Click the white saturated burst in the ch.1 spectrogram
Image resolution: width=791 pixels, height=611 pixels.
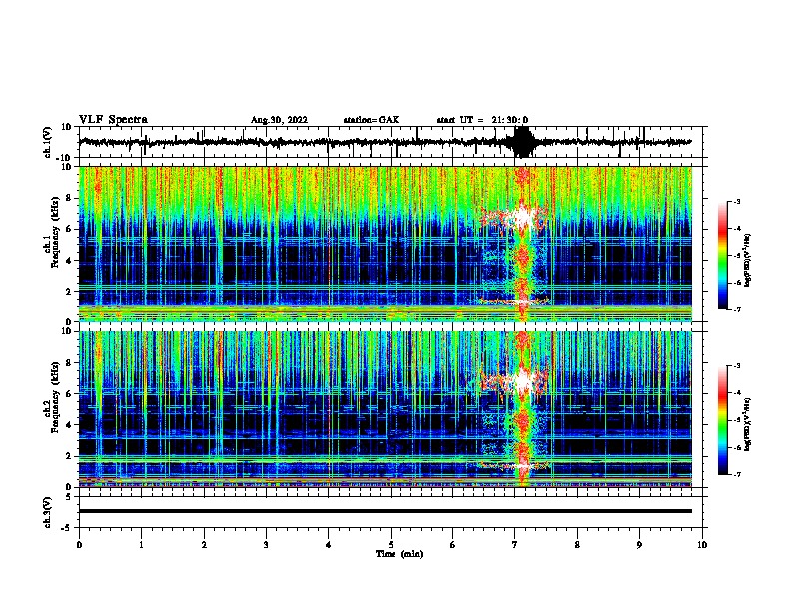(x=522, y=217)
